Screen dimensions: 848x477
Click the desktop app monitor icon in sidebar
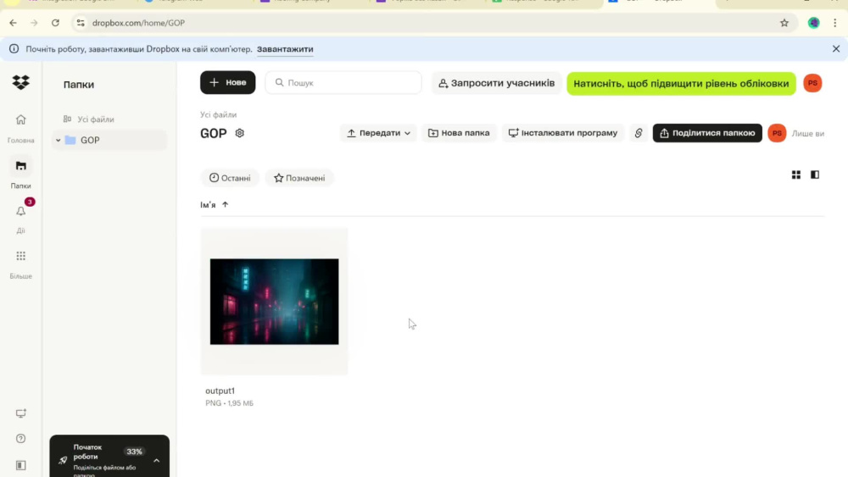click(x=20, y=413)
